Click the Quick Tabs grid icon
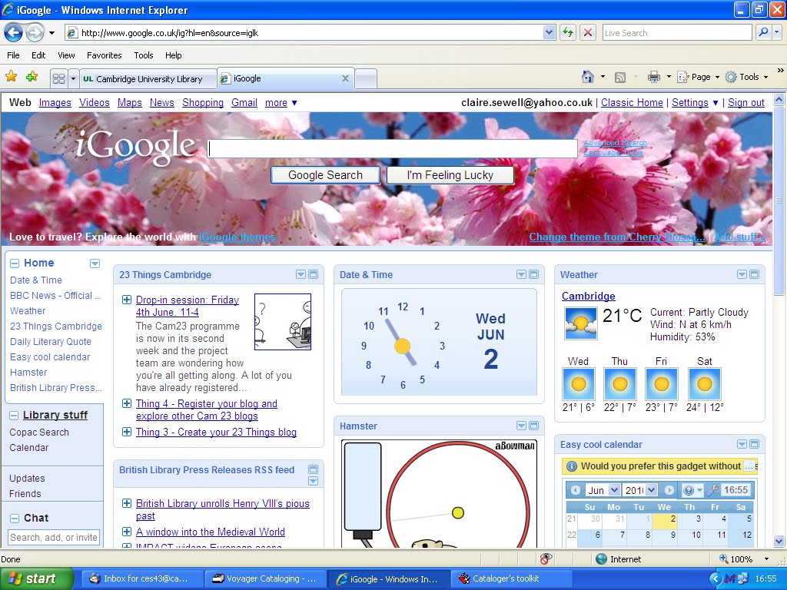Viewport: 787px width, 590px height. tap(58, 78)
